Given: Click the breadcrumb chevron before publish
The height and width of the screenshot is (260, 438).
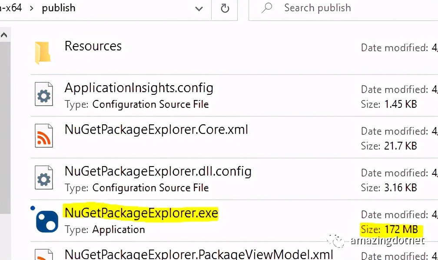Looking at the screenshot, I should 32,8.
